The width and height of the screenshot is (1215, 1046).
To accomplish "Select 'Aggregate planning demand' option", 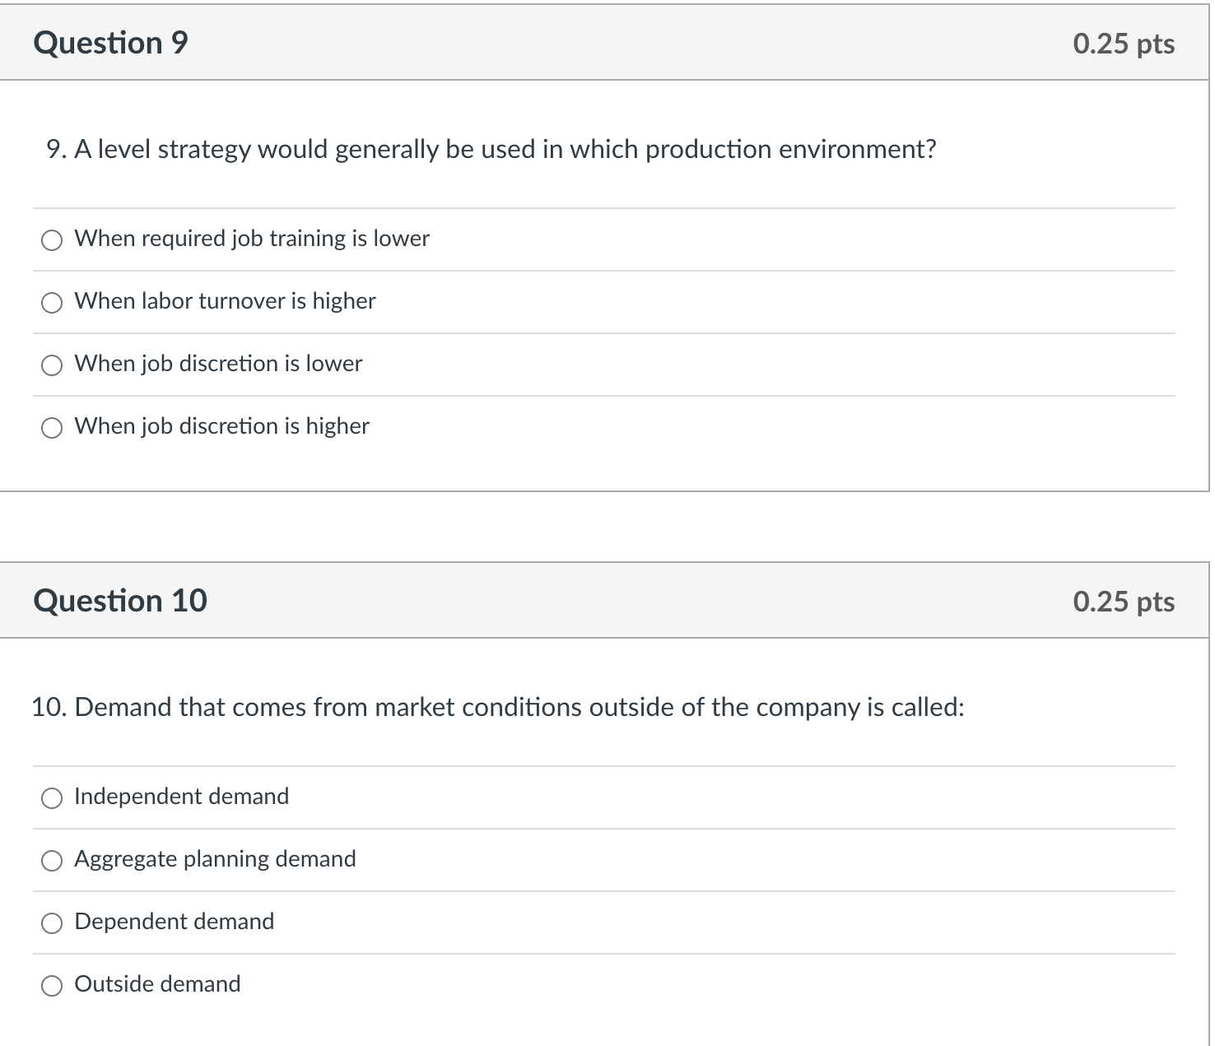I will 52,860.
